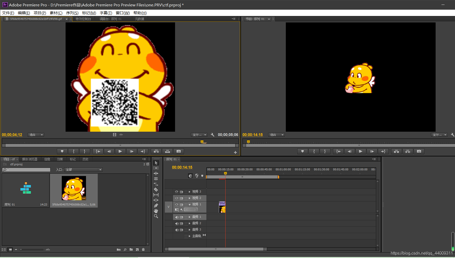Screen dimensions: 455x258
Task: Select the Ripple Edit tool
Action: click(156, 173)
